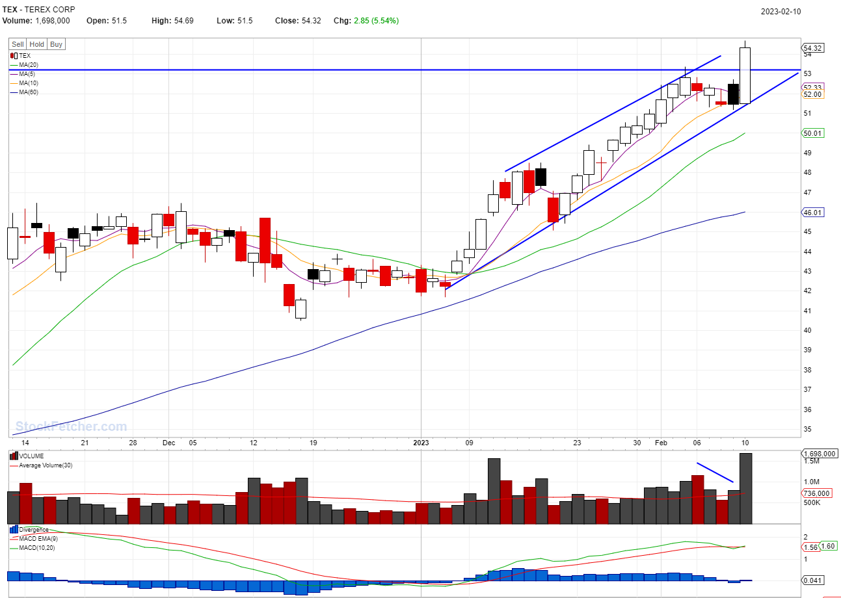Click the 2023-02-10 date text
The height and width of the screenshot is (598, 841).
pos(781,11)
